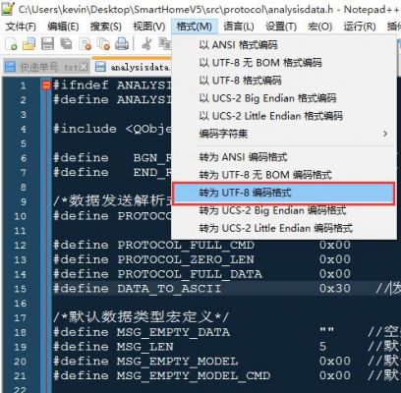This screenshot has height=393, width=401.
Task: Save all files with the stacked floppies icon
Action: coord(66,44)
